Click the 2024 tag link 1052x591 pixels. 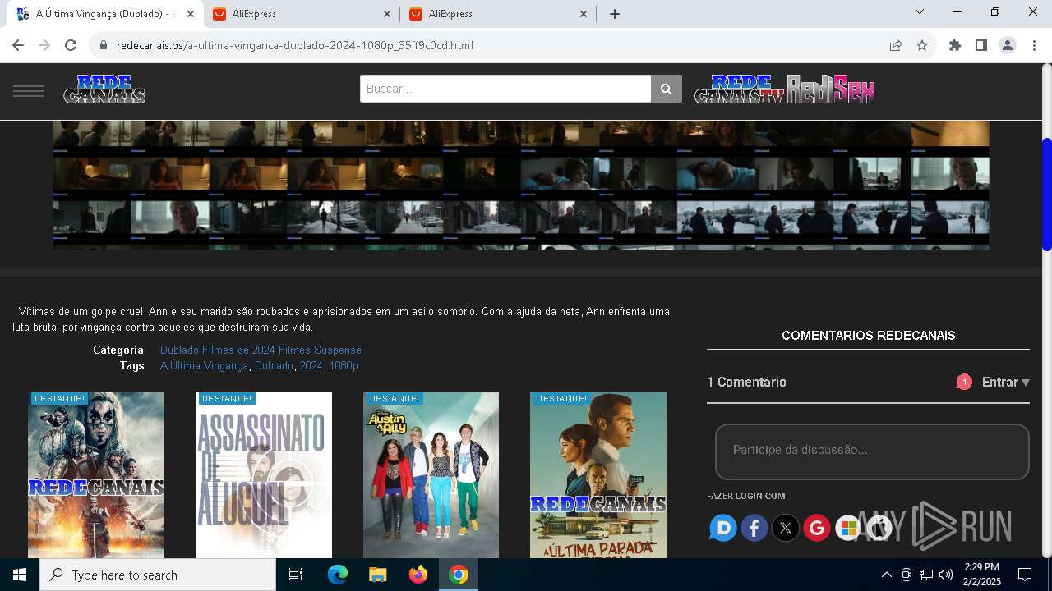[x=311, y=366]
